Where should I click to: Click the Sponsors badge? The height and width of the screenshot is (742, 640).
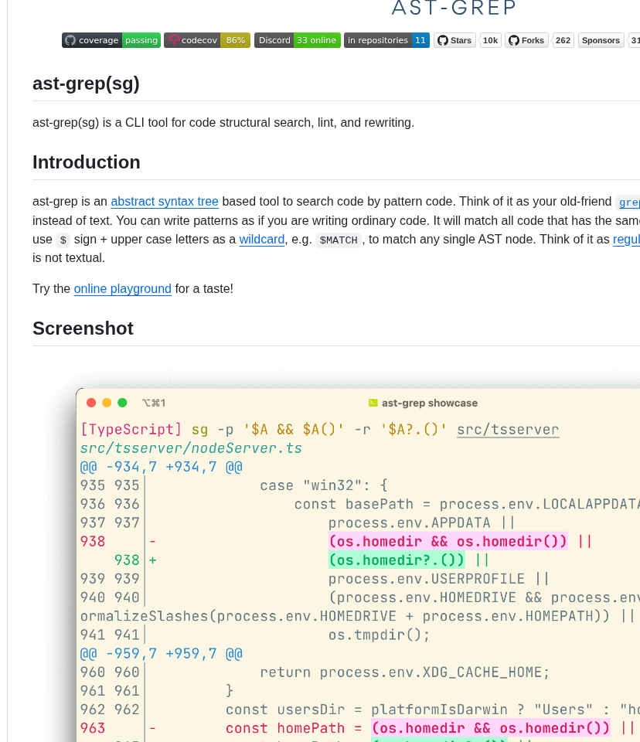pyautogui.click(x=601, y=40)
